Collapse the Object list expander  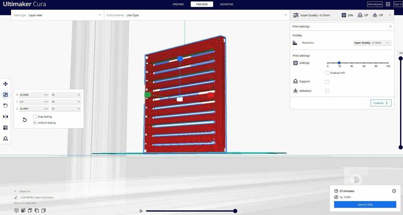tap(15, 191)
